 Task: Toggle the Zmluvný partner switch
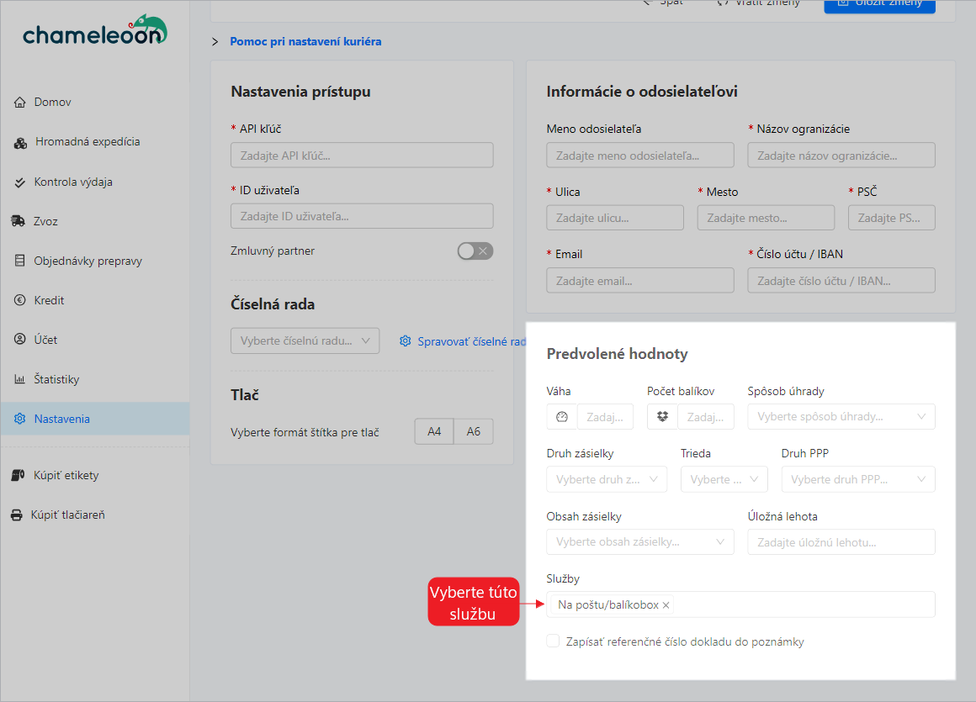click(x=475, y=251)
